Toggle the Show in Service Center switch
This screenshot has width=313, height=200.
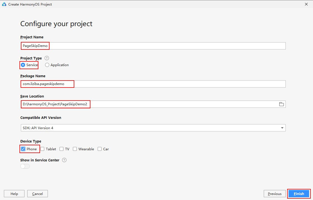coord(25,166)
